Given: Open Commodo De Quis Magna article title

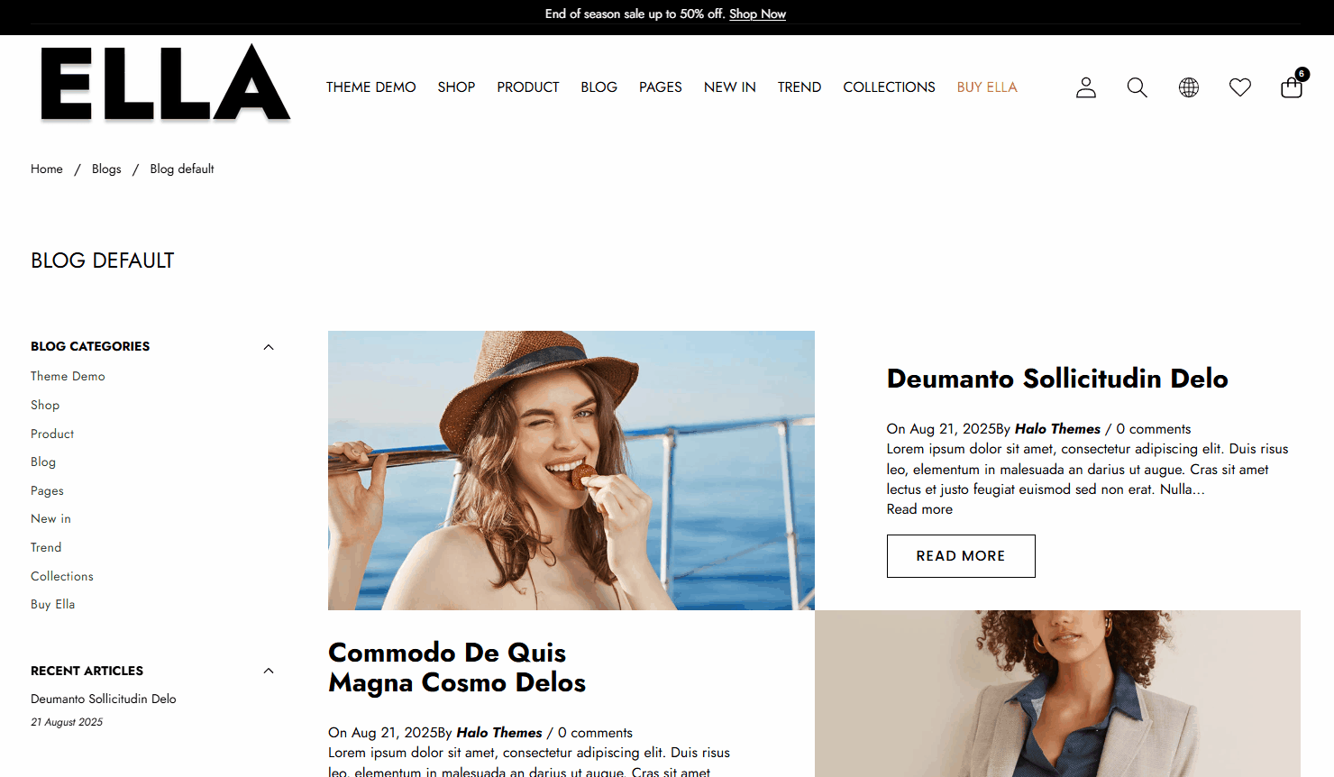Looking at the screenshot, I should click(457, 667).
